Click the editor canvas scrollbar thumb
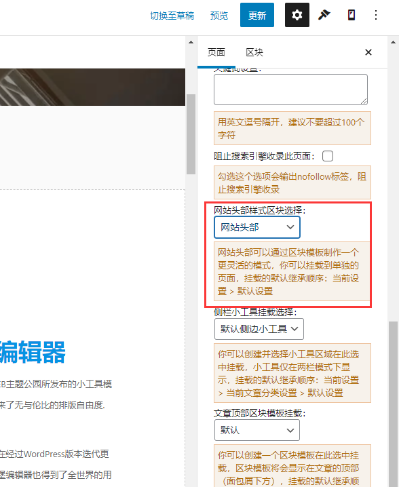Screen dimensions: 399x487 191,134
